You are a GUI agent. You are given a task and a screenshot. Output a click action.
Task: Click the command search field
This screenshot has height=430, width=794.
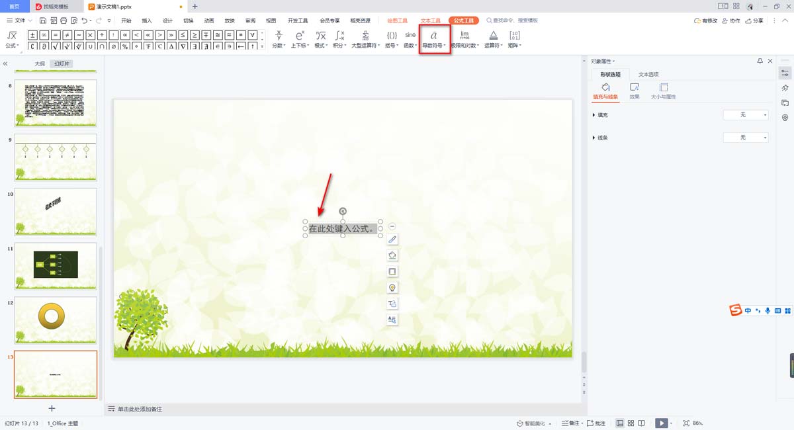511,21
